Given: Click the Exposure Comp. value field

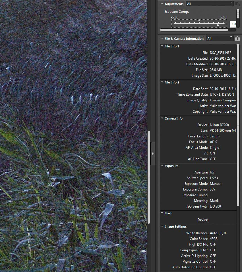Looking at the screenshot, I should (233, 24).
